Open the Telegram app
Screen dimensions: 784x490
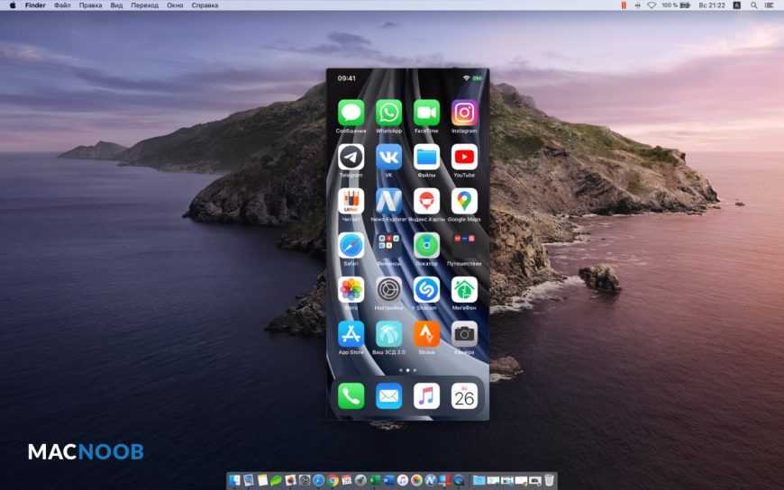click(x=351, y=157)
